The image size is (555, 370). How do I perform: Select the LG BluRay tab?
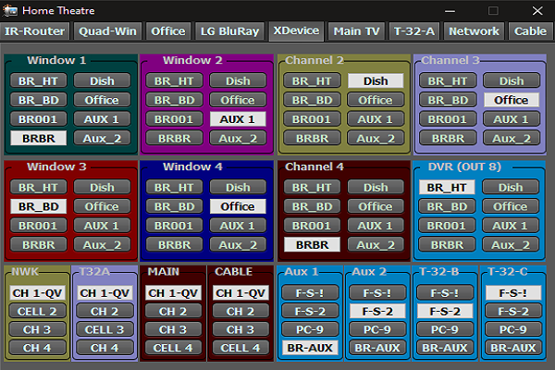[230, 31]
